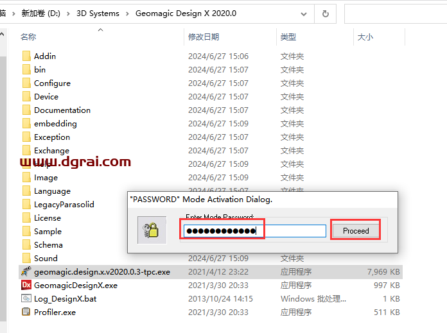The height and width of the screenshot is (333, 447).
Task: Navigate to 3D Systems in breadcrumb
Action: click(98, 13)
